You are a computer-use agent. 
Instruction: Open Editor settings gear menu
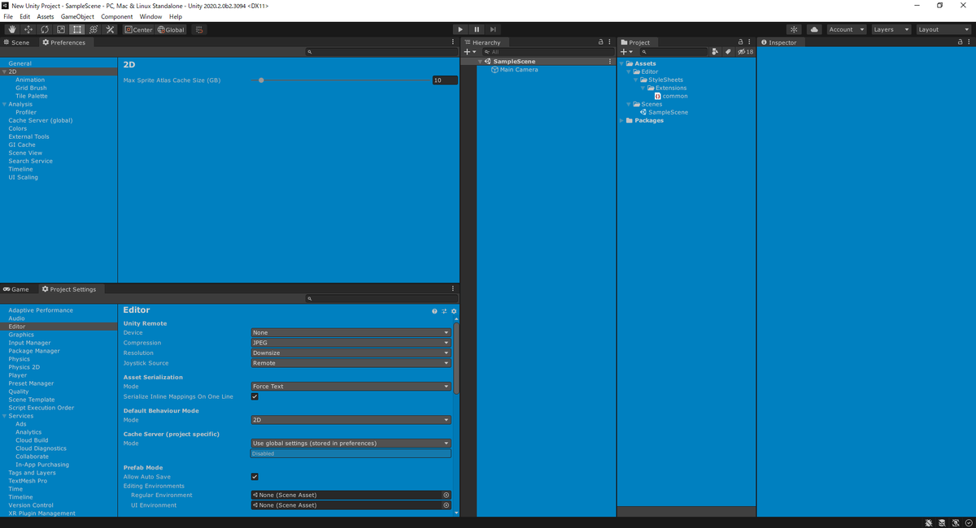coord(454,311)
